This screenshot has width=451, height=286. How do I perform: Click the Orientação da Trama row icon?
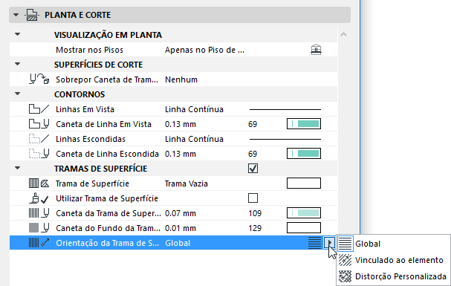point(39,243)
